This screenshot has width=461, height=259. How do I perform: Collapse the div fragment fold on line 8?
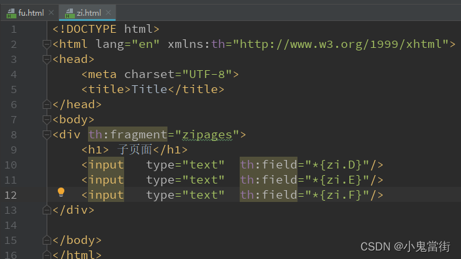tap(47, 135)
